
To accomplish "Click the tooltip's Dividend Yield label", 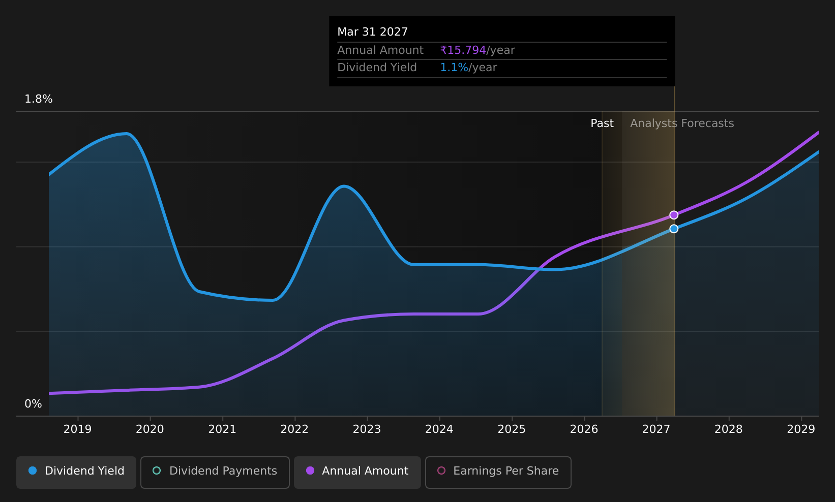I will (377, 68).
